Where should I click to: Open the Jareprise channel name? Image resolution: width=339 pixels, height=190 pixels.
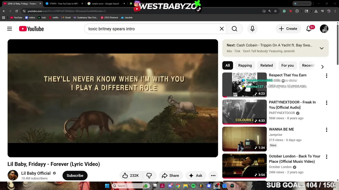point(275,135)
